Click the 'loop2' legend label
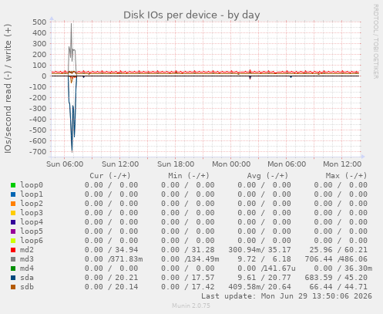This screenshot has height=314, width=383. (x=32, y=204)
